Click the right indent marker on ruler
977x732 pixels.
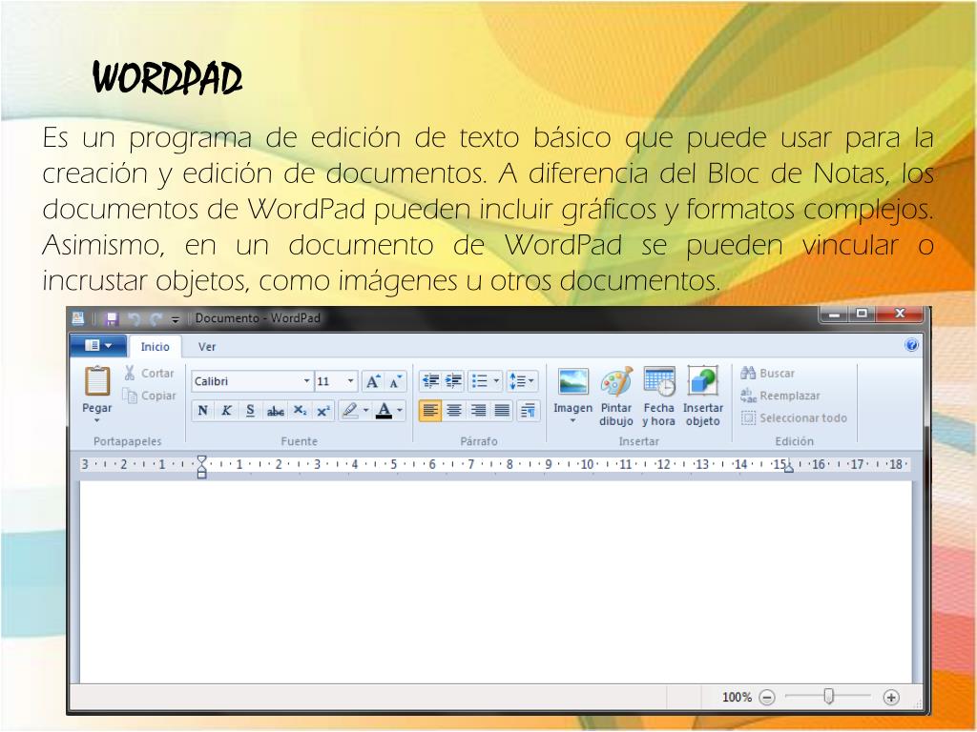(x=789, y=468)
